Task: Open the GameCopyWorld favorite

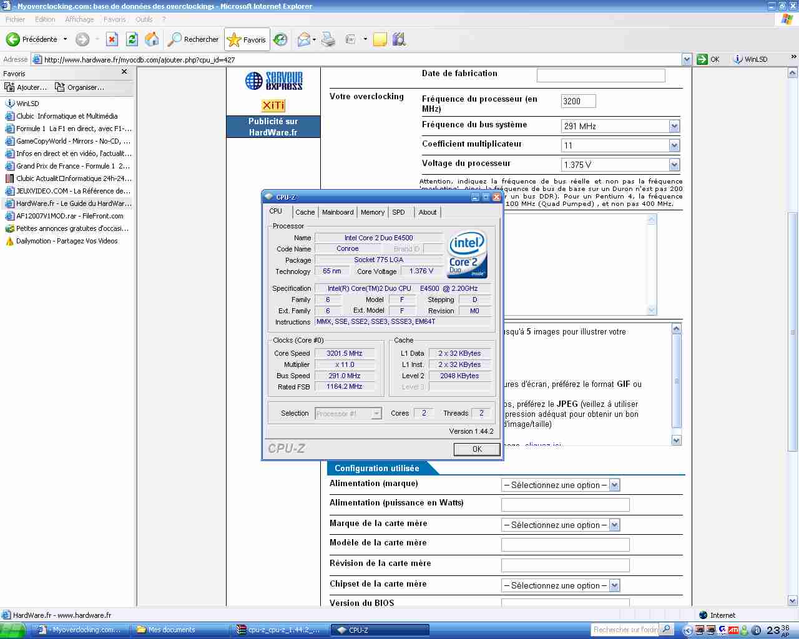Action: 69,141
